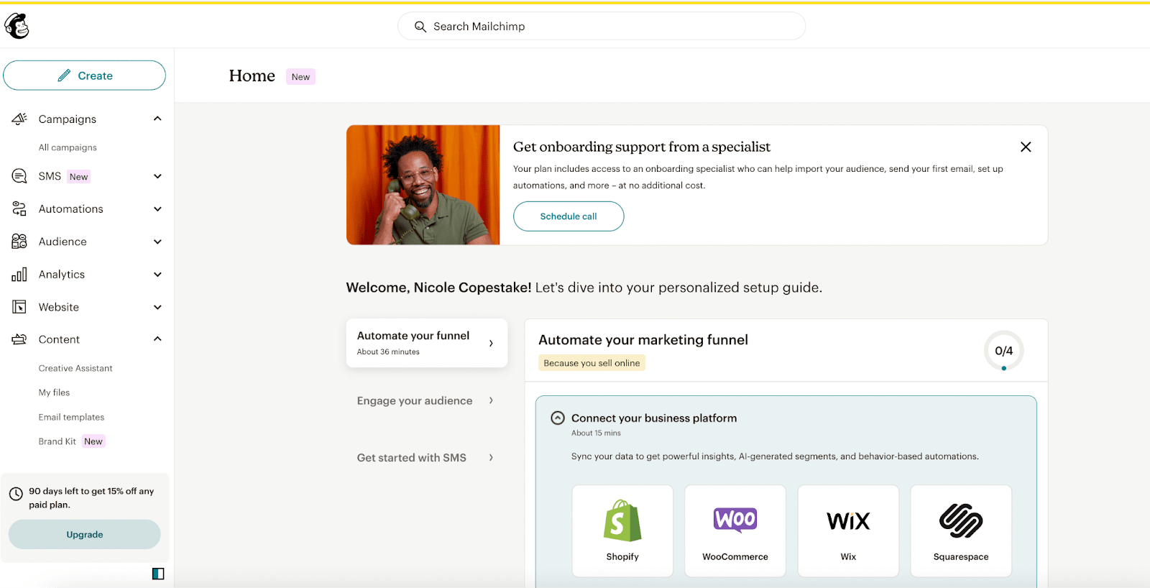
Task: Select Get started with SMS tab
Action: (427, 457)
